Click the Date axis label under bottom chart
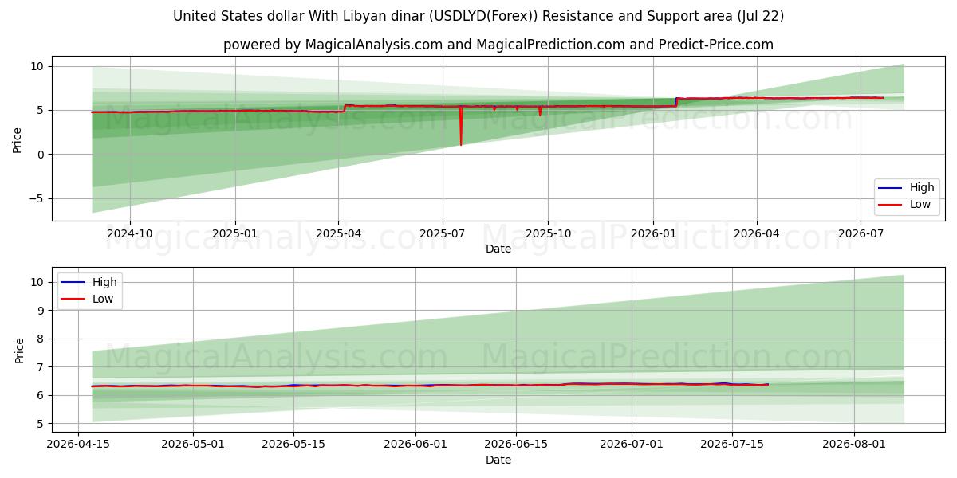Screen dimensions: 957x478 click(x=498, y=460)
